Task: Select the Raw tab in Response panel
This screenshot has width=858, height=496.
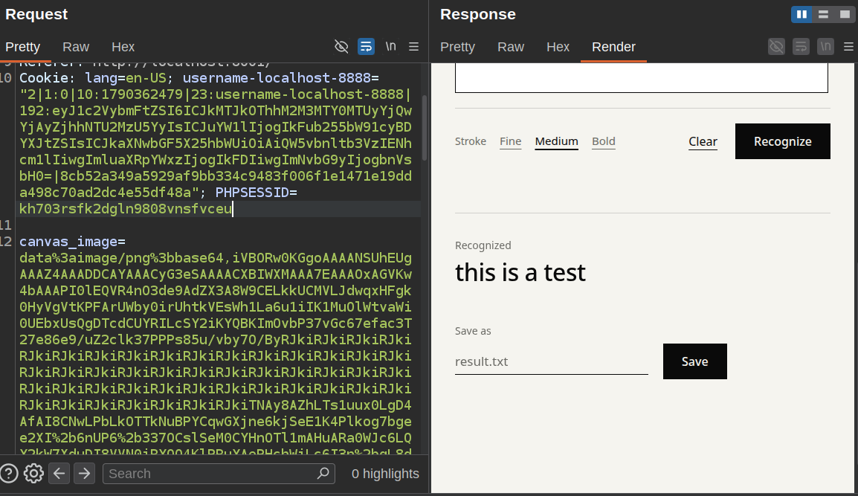Action: pyautogui.click(x=511, y=47)
